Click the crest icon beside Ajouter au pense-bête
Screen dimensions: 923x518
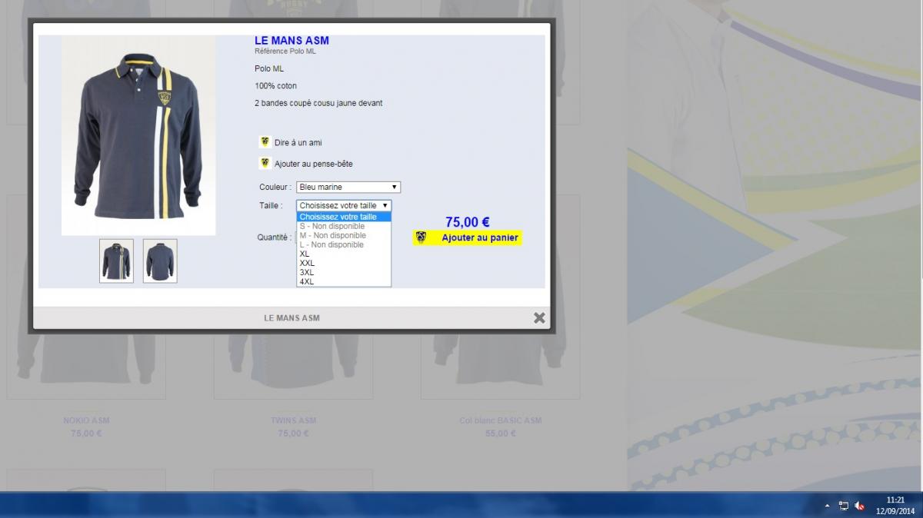[265, 163]
